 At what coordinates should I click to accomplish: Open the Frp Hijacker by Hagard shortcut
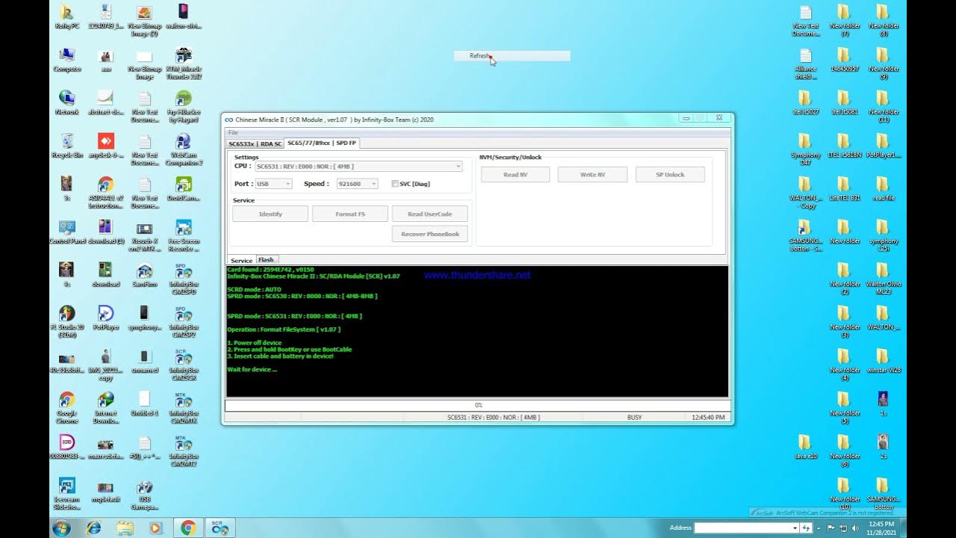point(184,105)
